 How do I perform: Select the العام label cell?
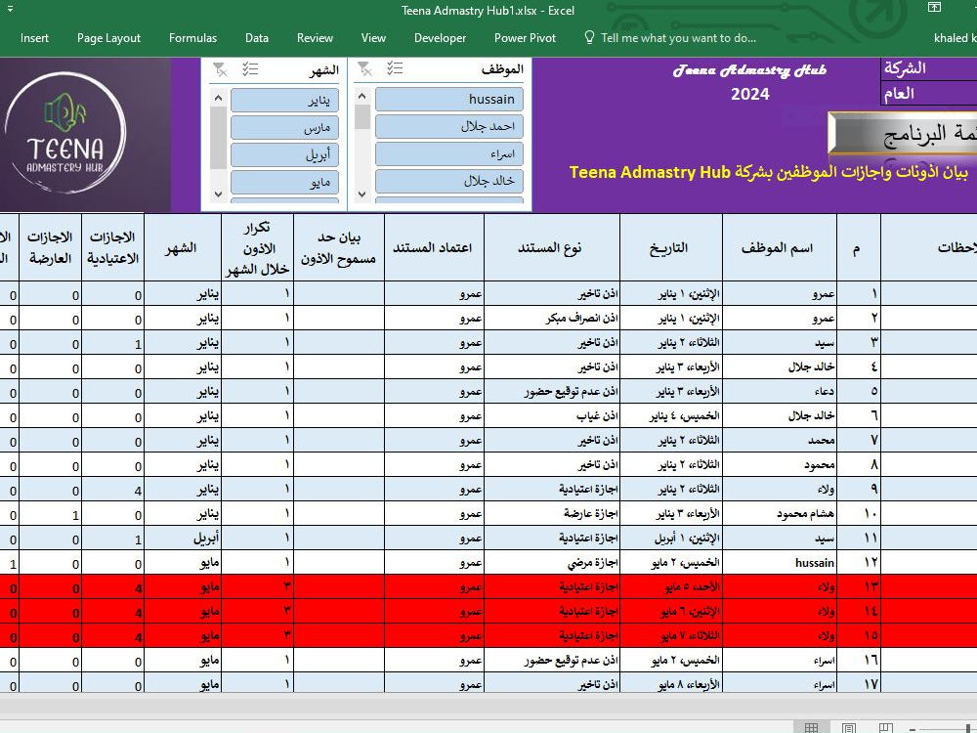(x=929, y=94)
